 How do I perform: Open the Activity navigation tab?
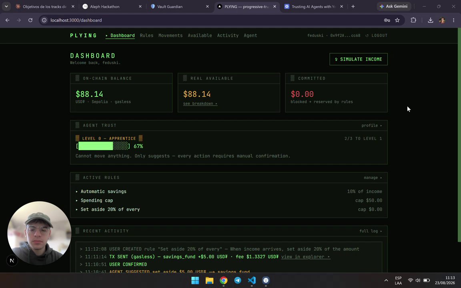point(228,35)
